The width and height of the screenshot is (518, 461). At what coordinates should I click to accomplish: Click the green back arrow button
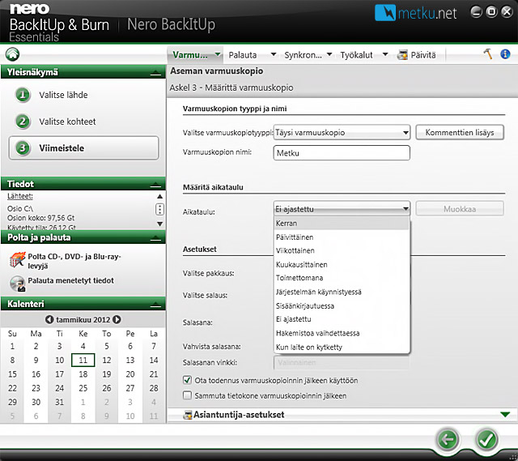448,439
